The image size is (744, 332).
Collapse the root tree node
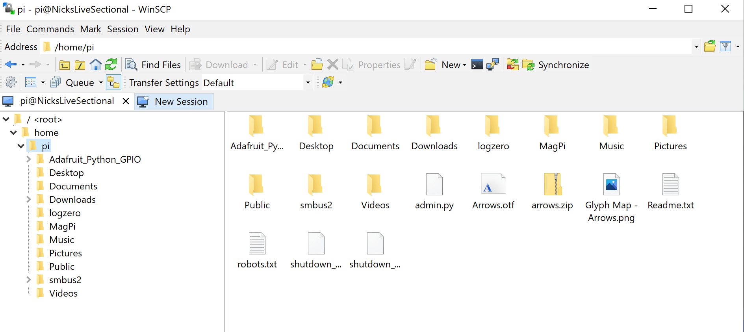pyautogui.click(x=6, y=119)
